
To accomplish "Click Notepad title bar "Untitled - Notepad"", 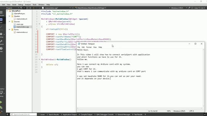I will 88,44.
